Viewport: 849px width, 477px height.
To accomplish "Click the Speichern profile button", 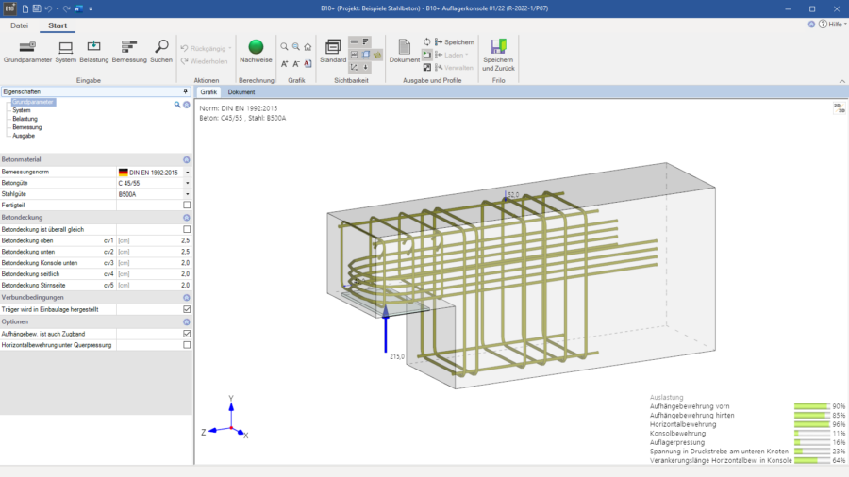I will pos(455,42).
